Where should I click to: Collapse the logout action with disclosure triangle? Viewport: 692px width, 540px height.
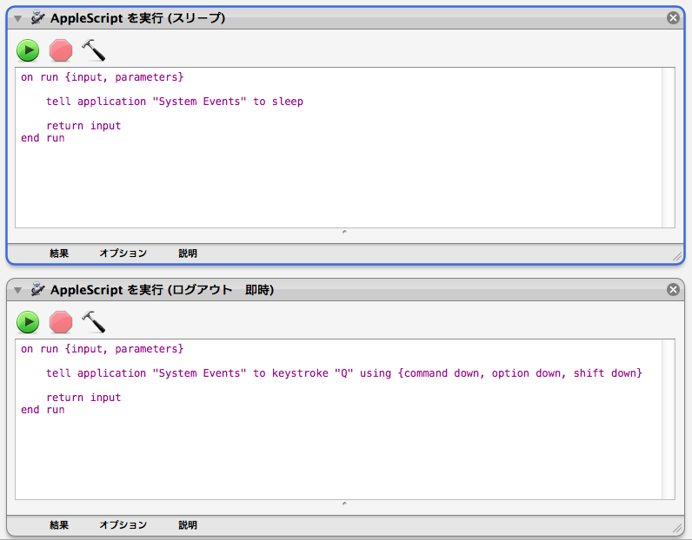(x=17, y=290)
